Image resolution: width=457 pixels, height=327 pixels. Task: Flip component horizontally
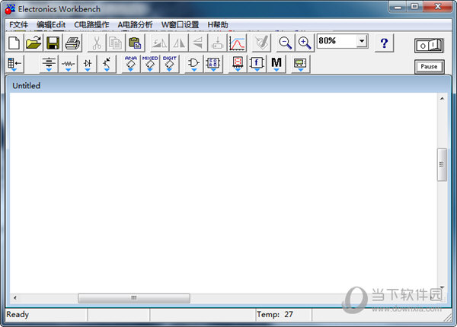click(x=179, y=43)
